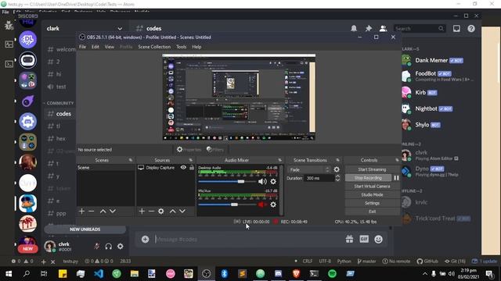The image size is (501, 281).
Task: Click the attach file plus button
Action: click(145, 240)
